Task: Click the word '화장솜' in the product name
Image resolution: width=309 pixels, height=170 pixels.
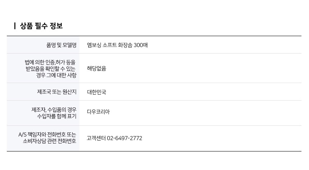Action: (125, 45)
